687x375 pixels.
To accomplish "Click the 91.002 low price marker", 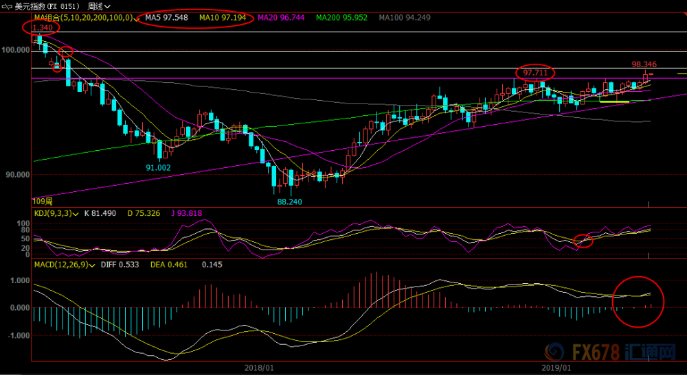I will [x=158, y=168].
